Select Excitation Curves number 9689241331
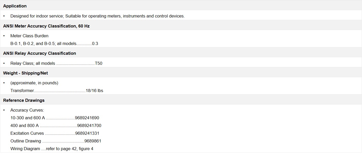362x154 pixels. coord(87,133)
